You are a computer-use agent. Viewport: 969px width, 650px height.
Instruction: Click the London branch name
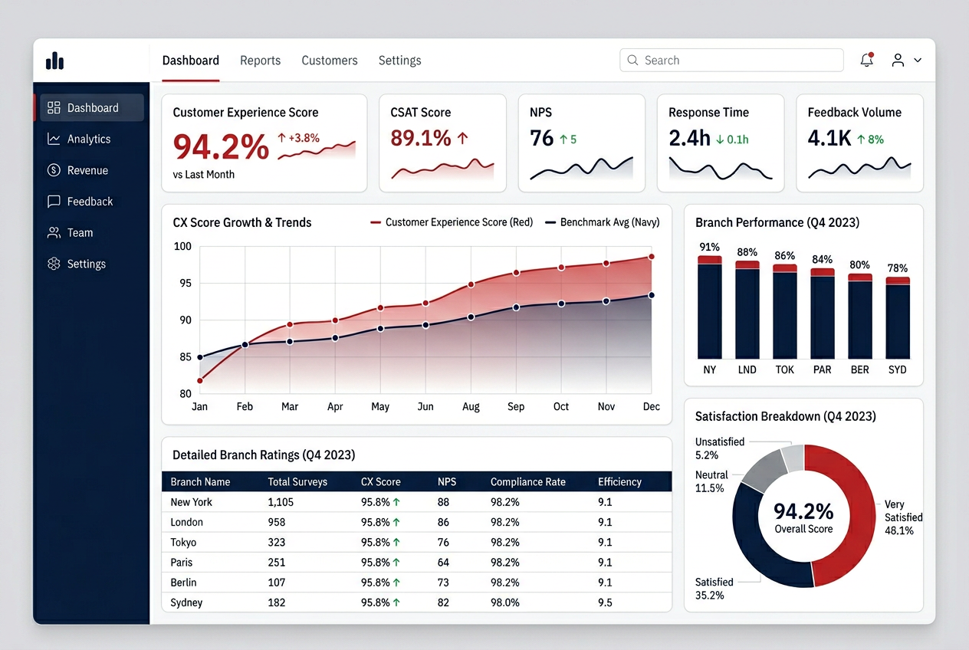[187, 522]
